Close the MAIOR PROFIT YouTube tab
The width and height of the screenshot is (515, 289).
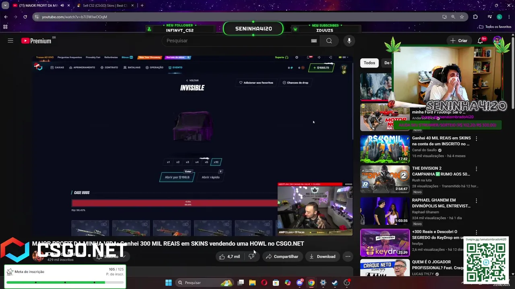pyautogui.click(x=68, y=6)
